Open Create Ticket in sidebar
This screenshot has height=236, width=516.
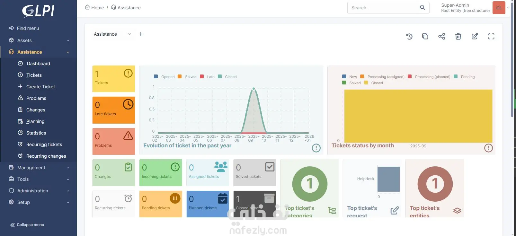40,87
